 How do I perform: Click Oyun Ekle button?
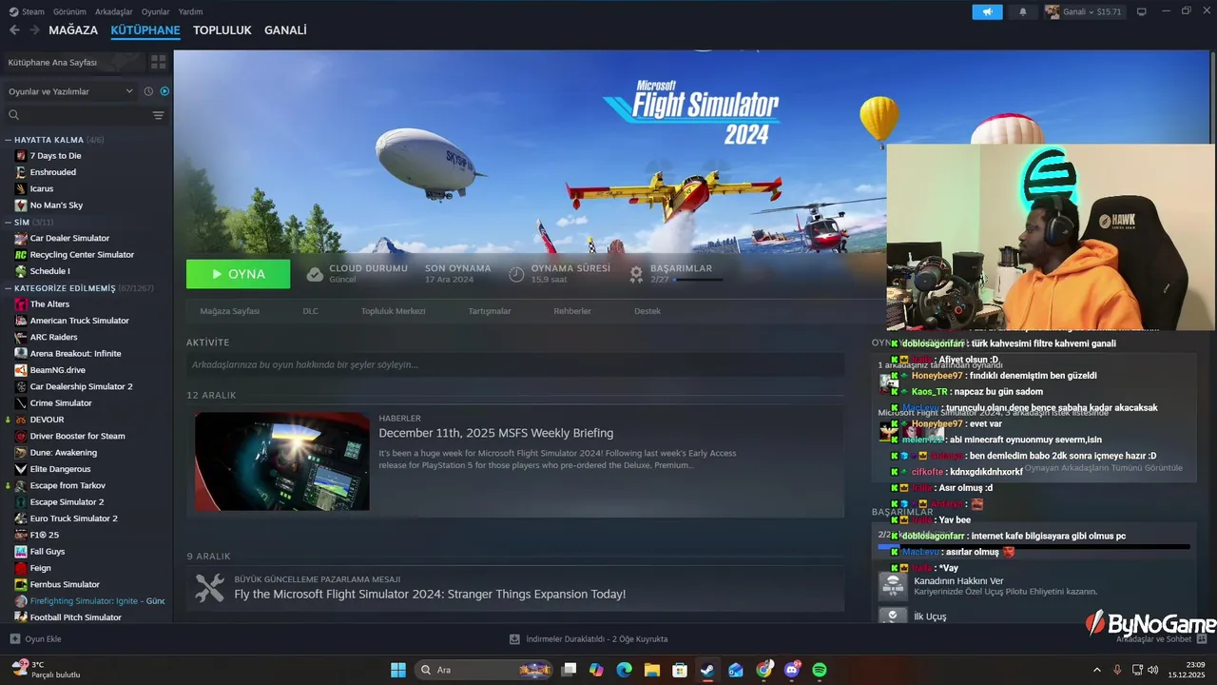(x=36, y=638)
